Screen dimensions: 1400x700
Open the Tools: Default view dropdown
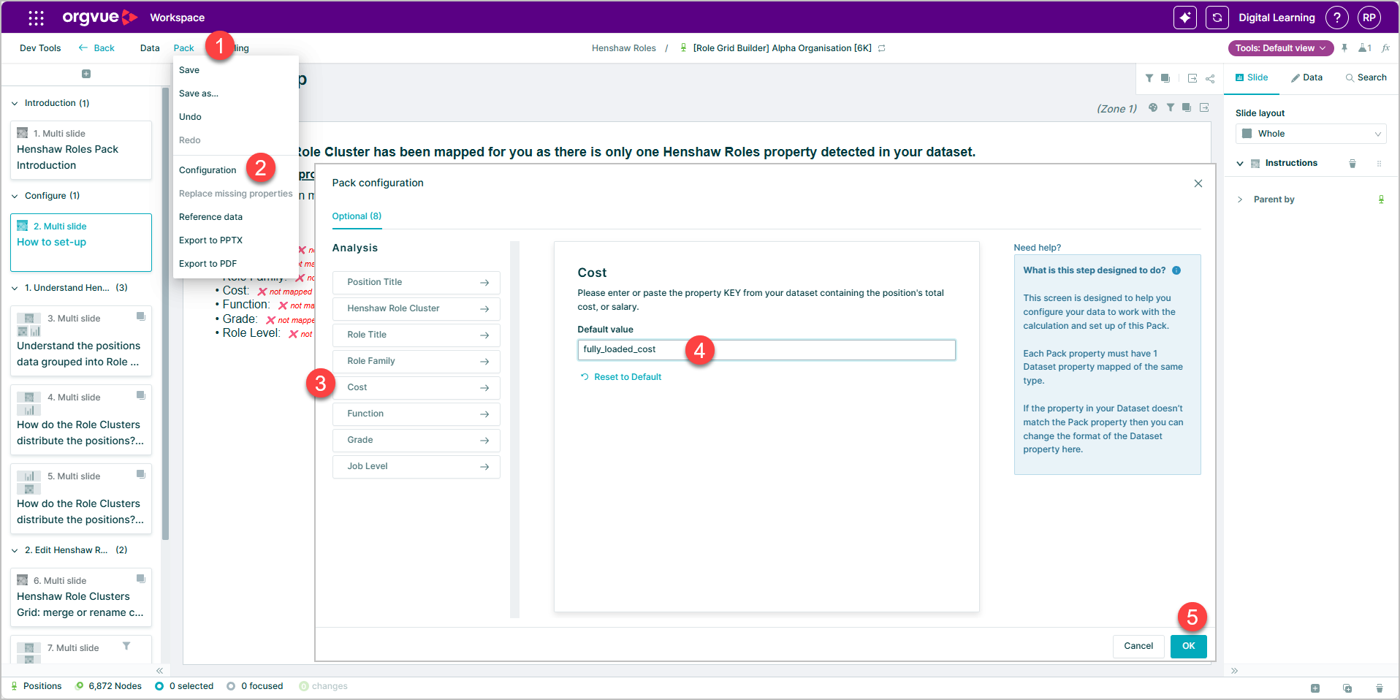(1280, 48)
